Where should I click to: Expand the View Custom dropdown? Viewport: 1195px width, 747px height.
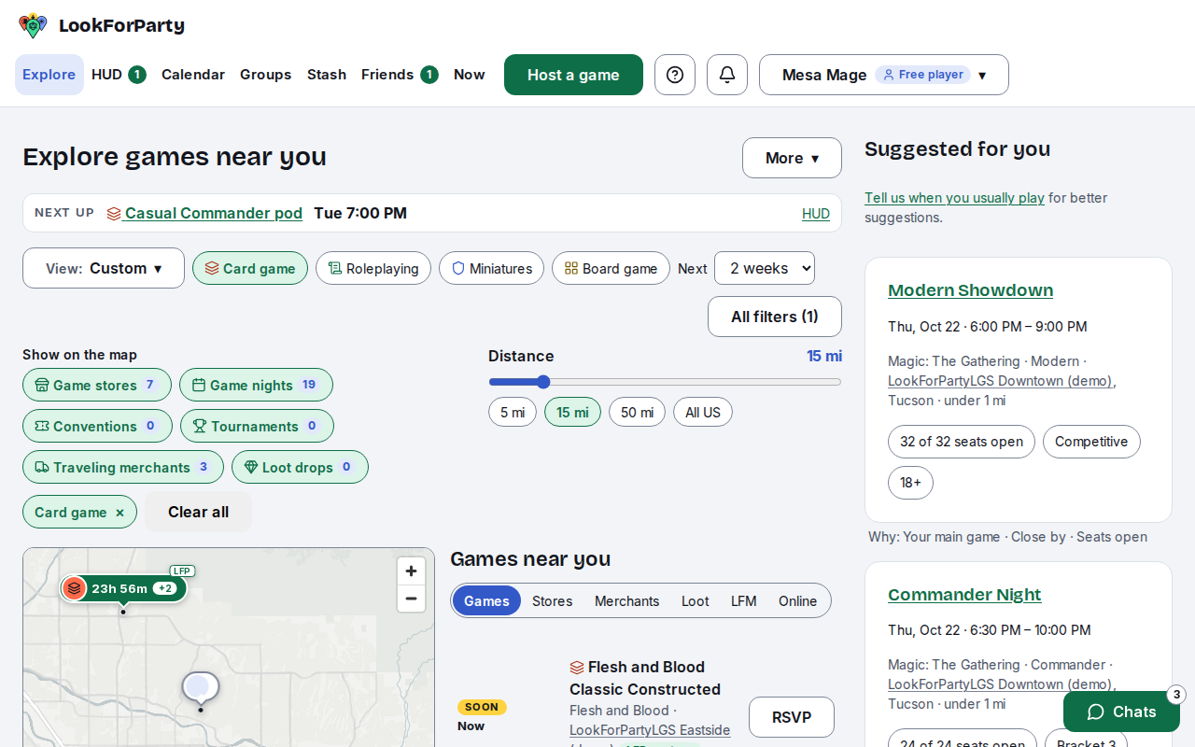tap(104, 268)
